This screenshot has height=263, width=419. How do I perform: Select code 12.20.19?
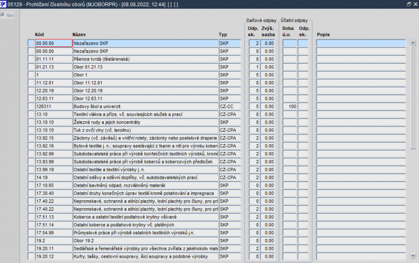[x=53, y=90]
